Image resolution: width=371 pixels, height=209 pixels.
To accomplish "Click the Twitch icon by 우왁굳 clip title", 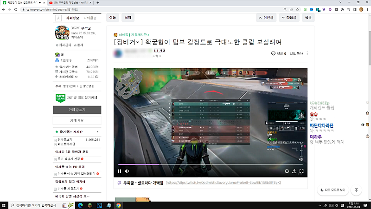I will pyautogui.click(x=119, y=183).
